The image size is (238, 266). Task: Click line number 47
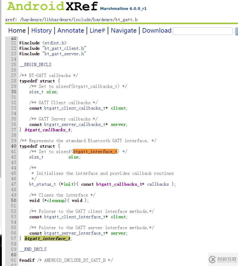[14, 184]
